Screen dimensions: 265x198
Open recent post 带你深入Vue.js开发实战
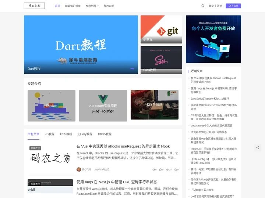tap(213, 181)
